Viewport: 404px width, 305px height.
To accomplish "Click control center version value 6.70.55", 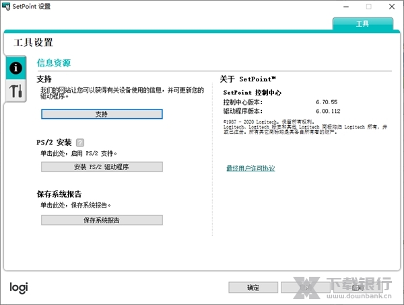I will click(327, 102).
